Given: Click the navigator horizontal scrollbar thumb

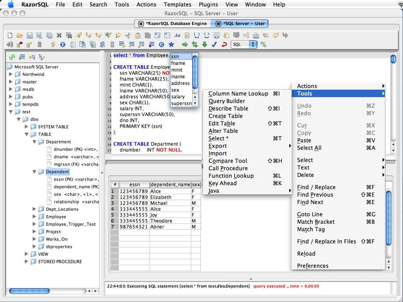Looking at the screenshot, I should pyautogui.click(x=29, y=291).
